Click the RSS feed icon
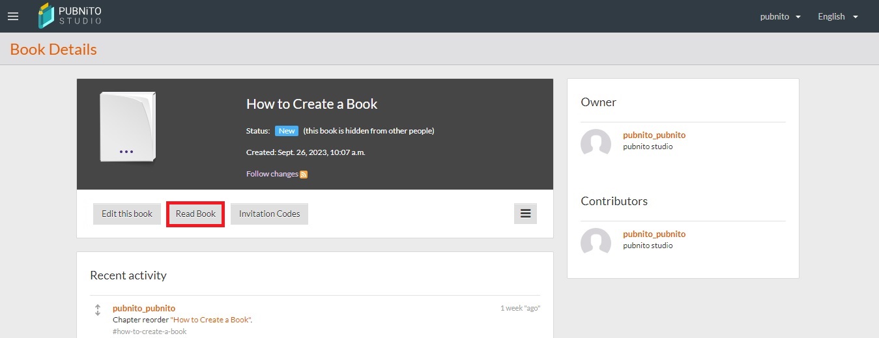The width and height of the screenshot is (879, 338). tap(304, 175)
